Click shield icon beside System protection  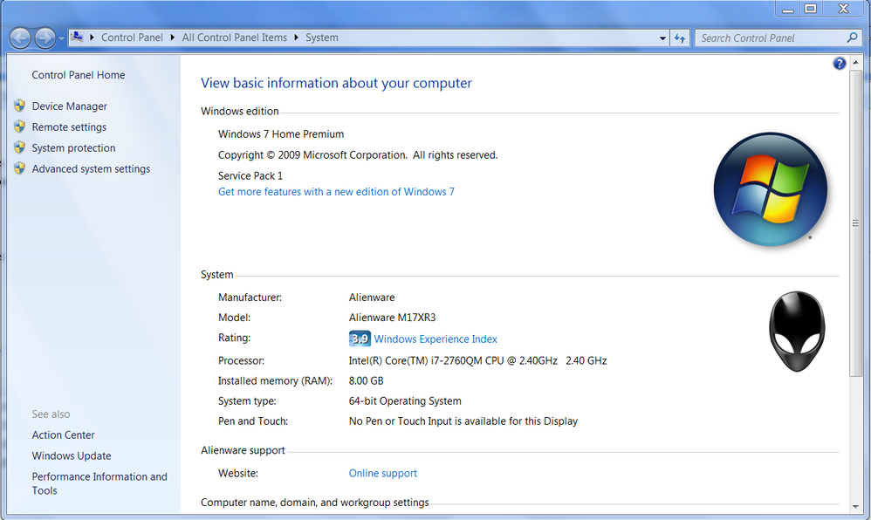pyautogui.click(x=19, y=147)
